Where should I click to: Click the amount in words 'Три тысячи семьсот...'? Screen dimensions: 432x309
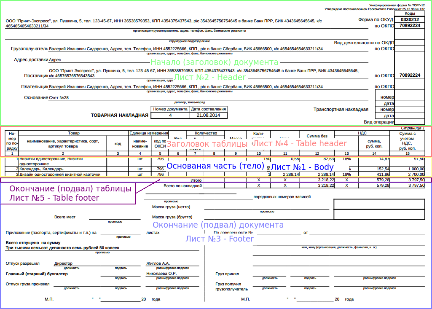point(62,248)
